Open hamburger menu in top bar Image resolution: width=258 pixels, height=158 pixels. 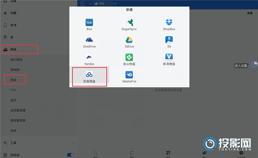83,4
